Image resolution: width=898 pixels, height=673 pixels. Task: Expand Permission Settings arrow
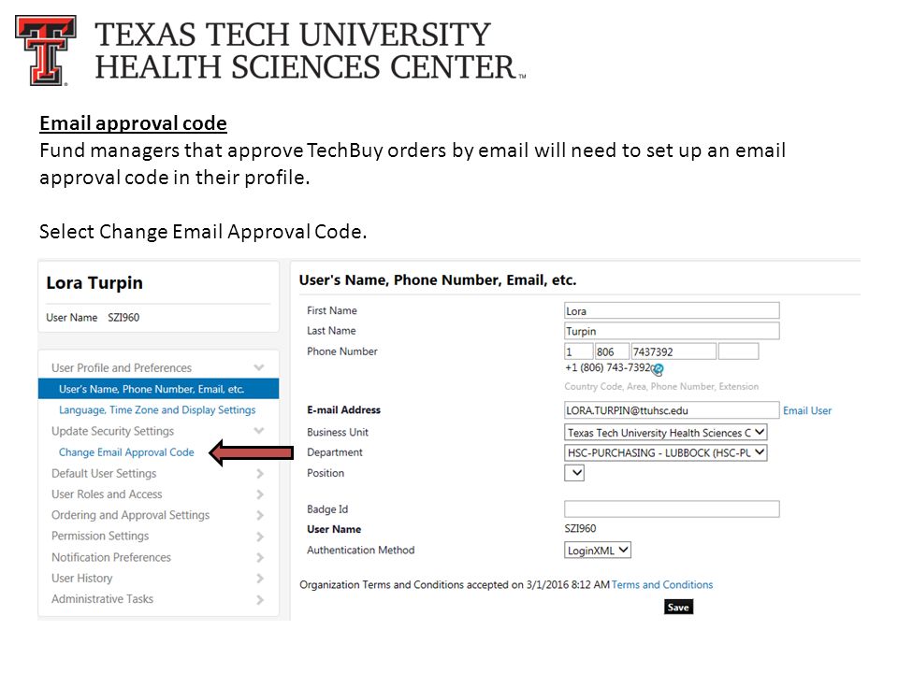click(x=260, y=537)
